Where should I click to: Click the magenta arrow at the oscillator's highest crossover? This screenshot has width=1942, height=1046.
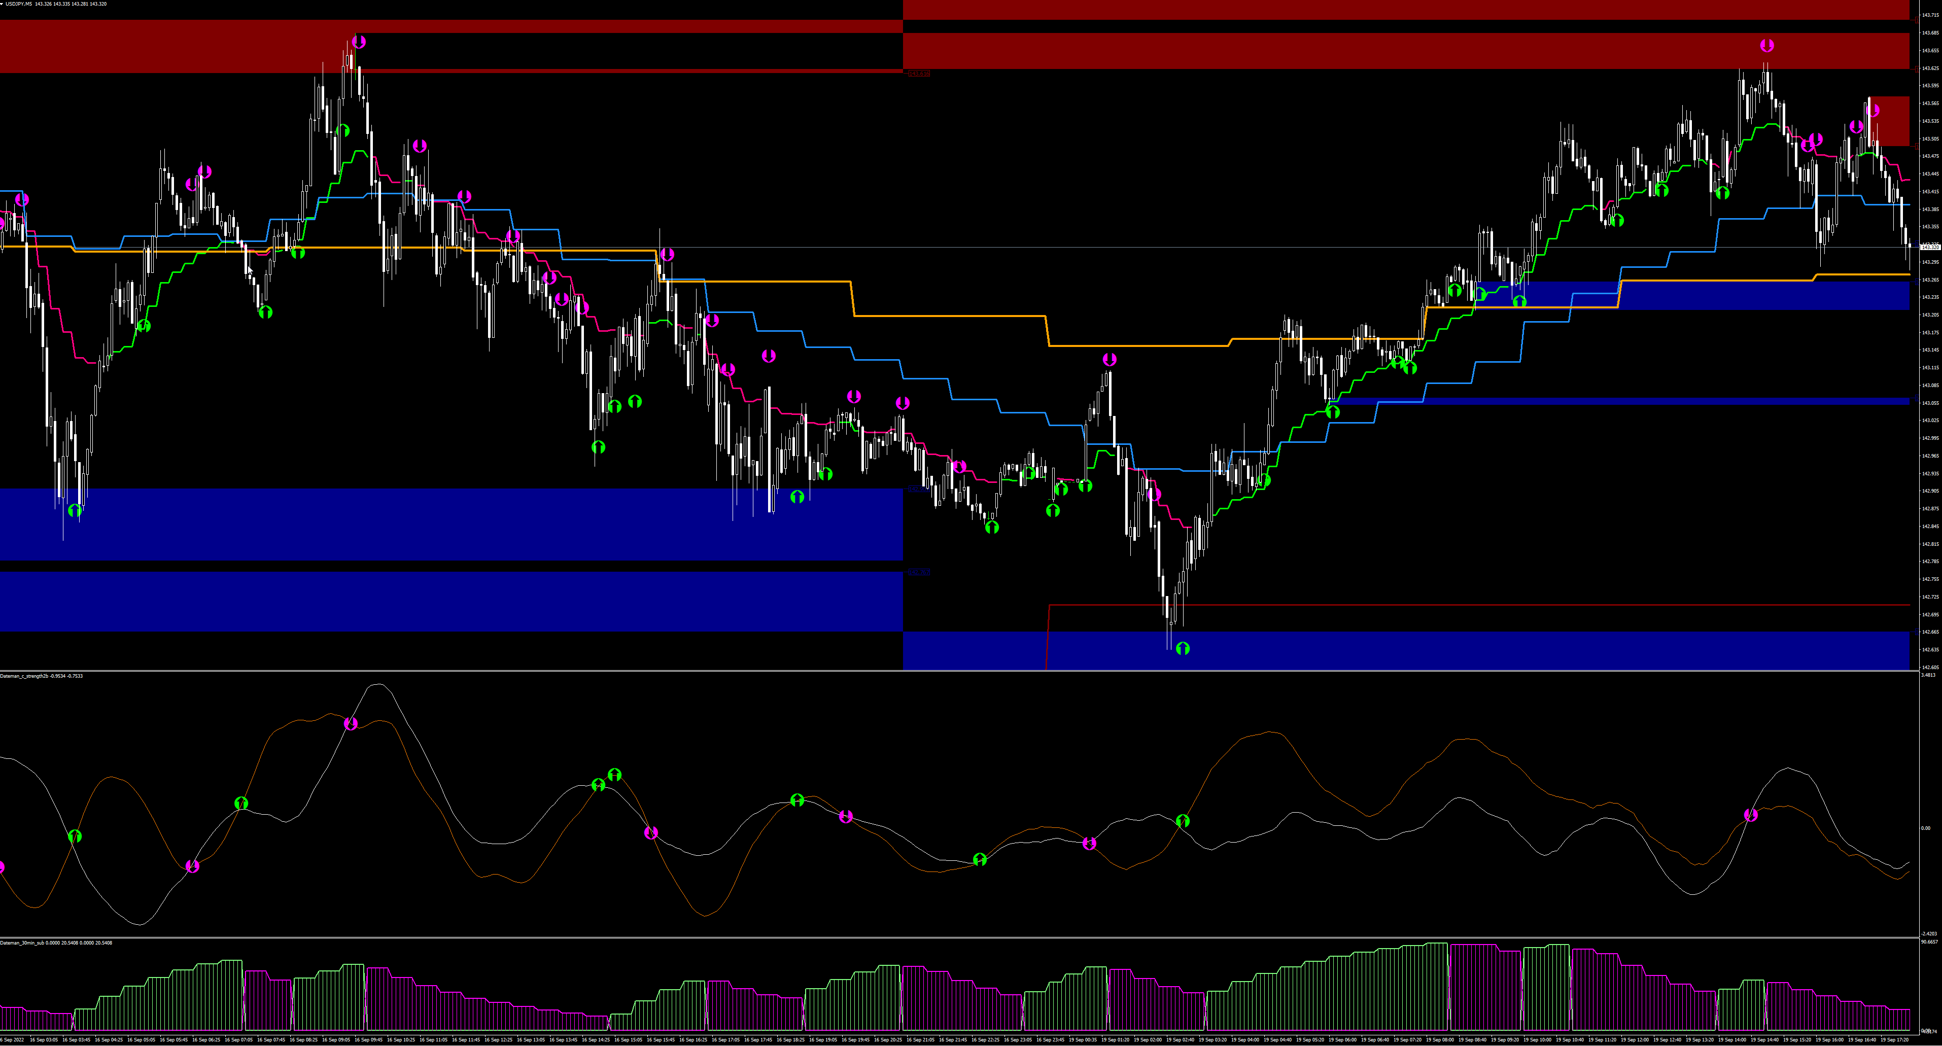(351, 724)
